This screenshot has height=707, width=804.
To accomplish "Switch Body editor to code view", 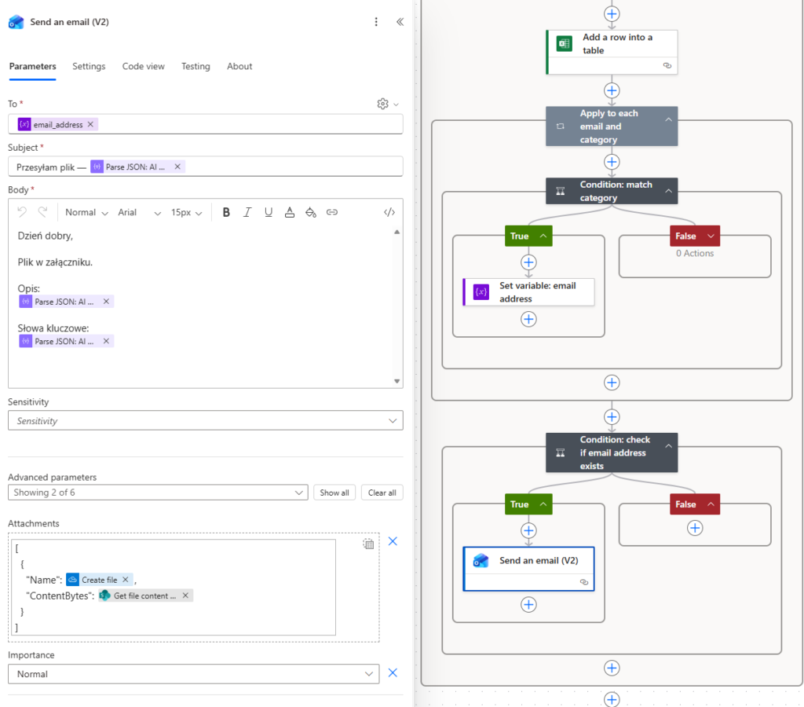I will pos(389,212).
